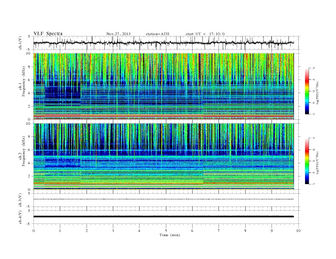
Task: Click the "Time (min)" x-axis label
Action: [x=170, y=235]
